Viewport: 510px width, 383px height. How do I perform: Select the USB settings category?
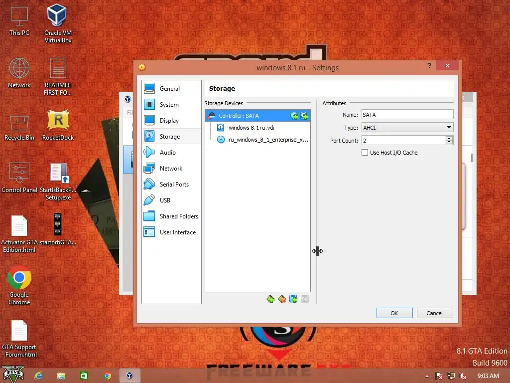(171, 200)
